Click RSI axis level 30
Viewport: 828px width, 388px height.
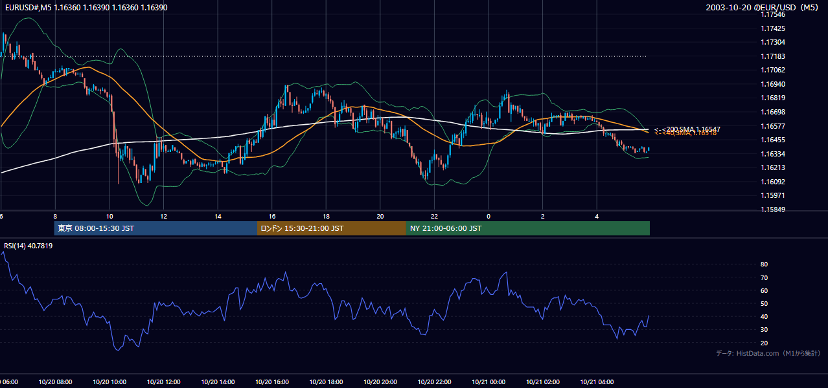764,330
